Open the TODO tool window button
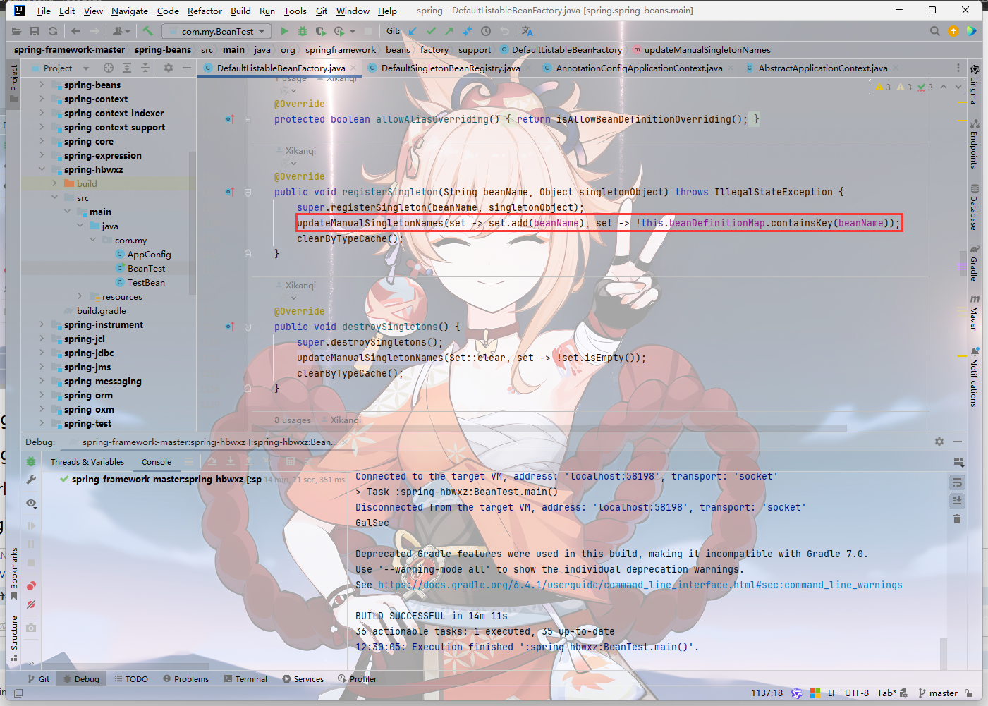The height and width of the screenshot is (706, 988). (131, 679)
